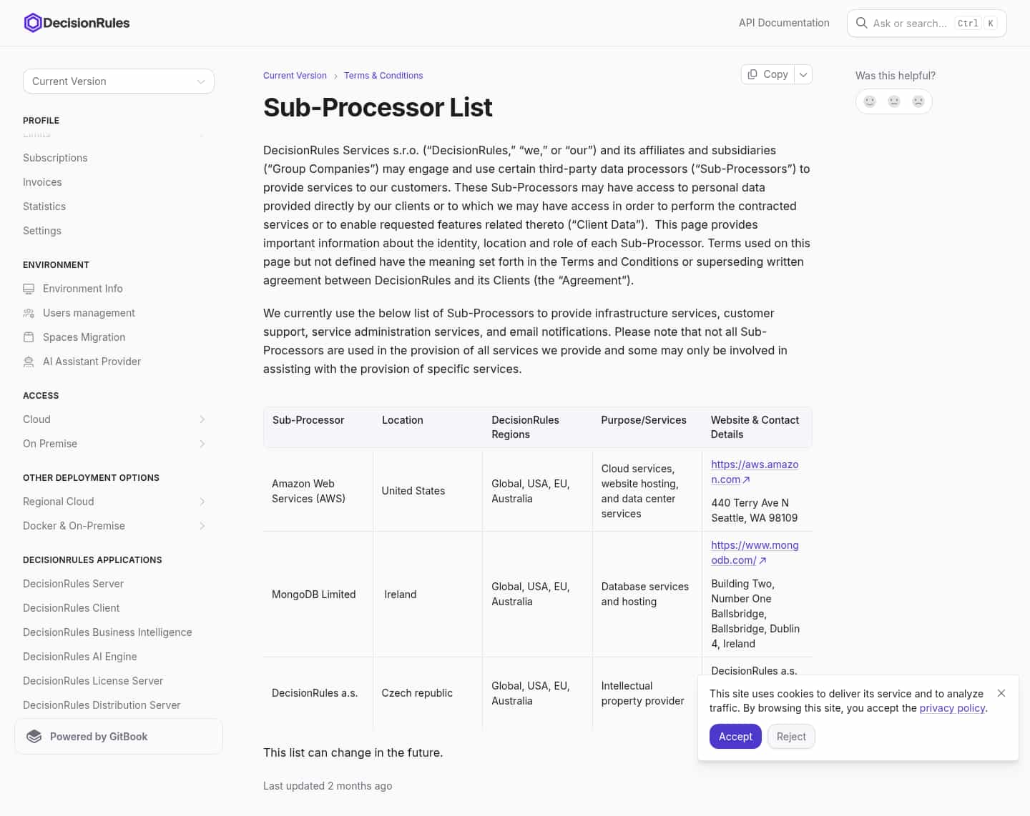This screenshot has height=816, width=1030.
Task: Go to Statistics page
Action: 44,207
